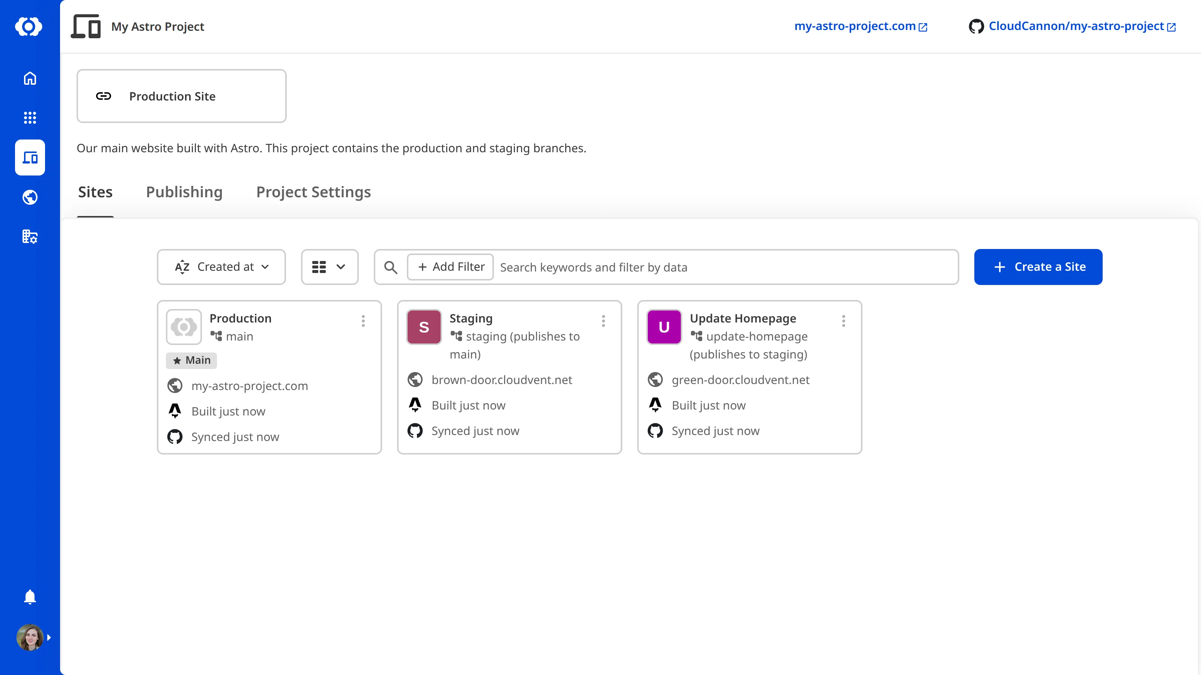Click the search magnifier icon in the filter bar

[x=391, y=267]
